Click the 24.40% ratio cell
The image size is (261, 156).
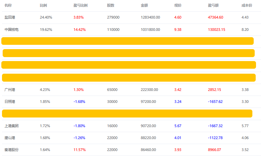pyautogui.click(x=46, y=17)
